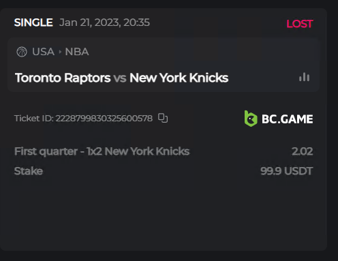Click the BC.GAME green logo icon
Screen dimensions: 338x261
(x=251, y=119)
